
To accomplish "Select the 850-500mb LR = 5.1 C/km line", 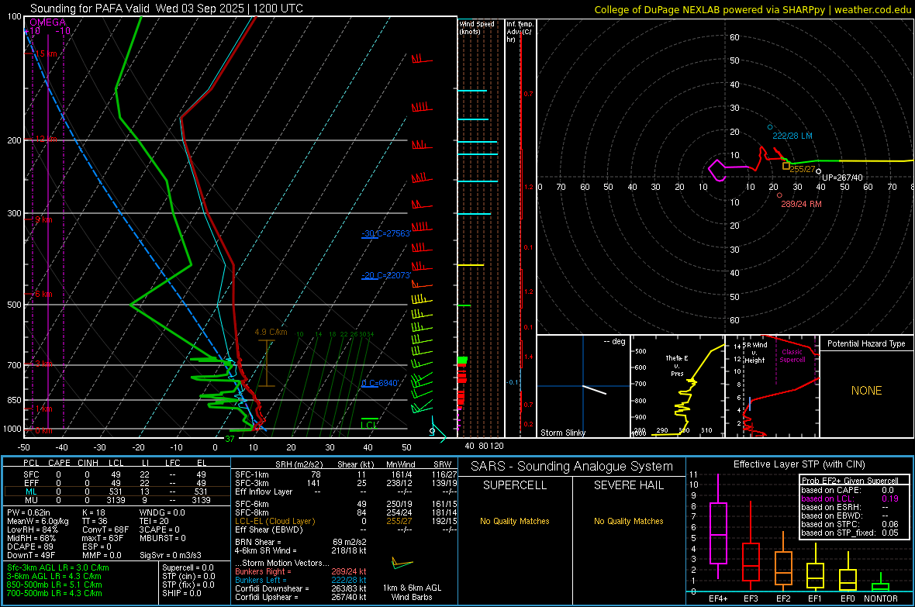I will click(x=54, y=585).
